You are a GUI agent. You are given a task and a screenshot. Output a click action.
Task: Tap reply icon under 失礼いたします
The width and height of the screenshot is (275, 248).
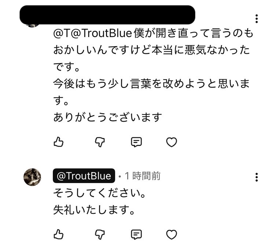[136, 234]
